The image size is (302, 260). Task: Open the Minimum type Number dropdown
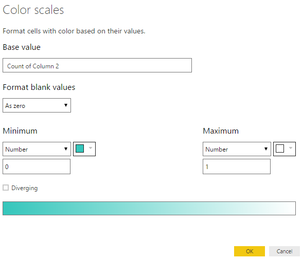click(37, 149)
